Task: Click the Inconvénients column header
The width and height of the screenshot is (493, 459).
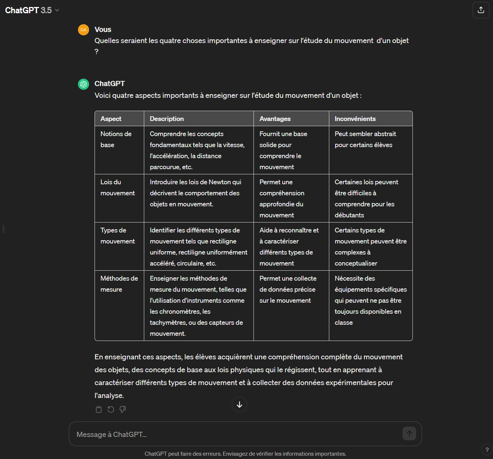Action: [x=355, y=119]
